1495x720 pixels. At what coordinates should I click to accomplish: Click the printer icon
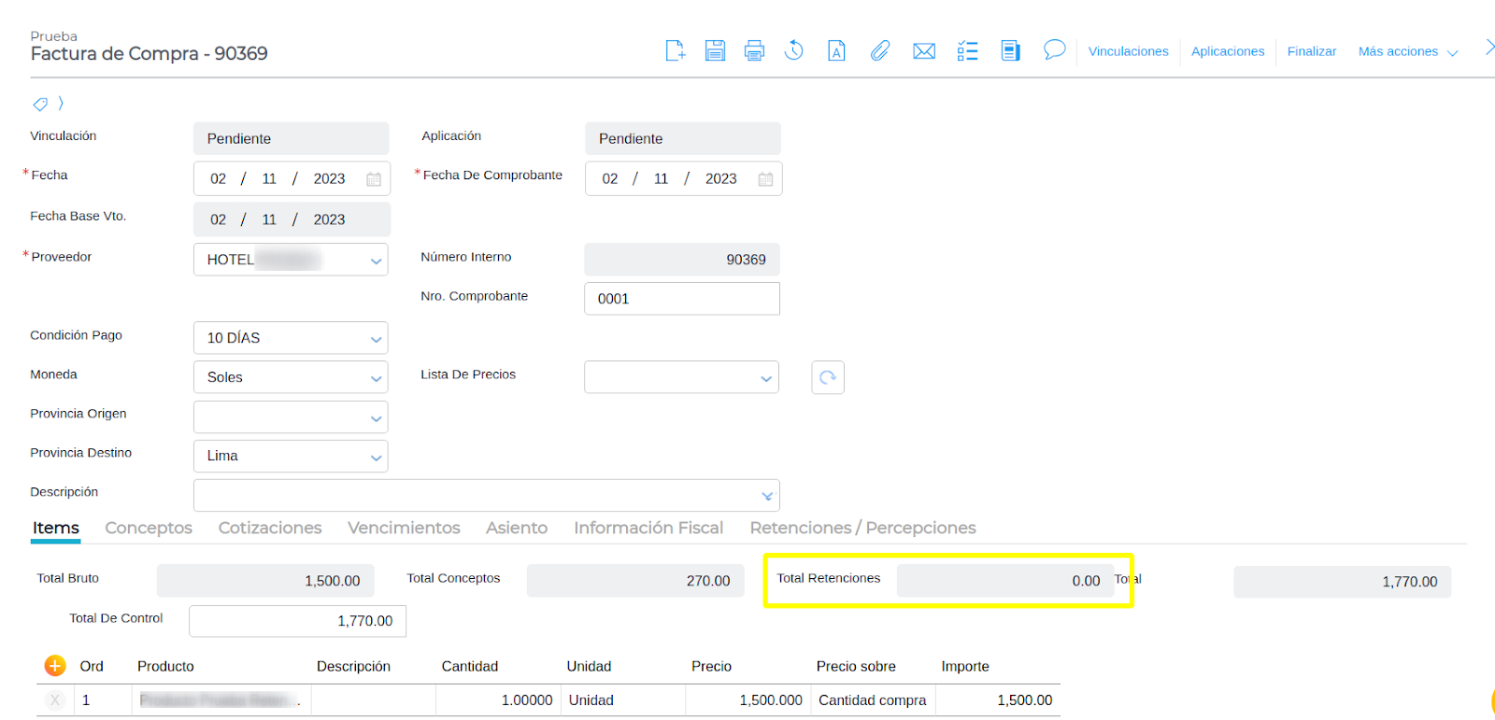point(754,50)
